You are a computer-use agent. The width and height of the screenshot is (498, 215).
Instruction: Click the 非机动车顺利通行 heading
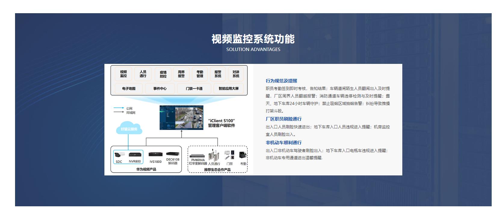tap(283, 142)
